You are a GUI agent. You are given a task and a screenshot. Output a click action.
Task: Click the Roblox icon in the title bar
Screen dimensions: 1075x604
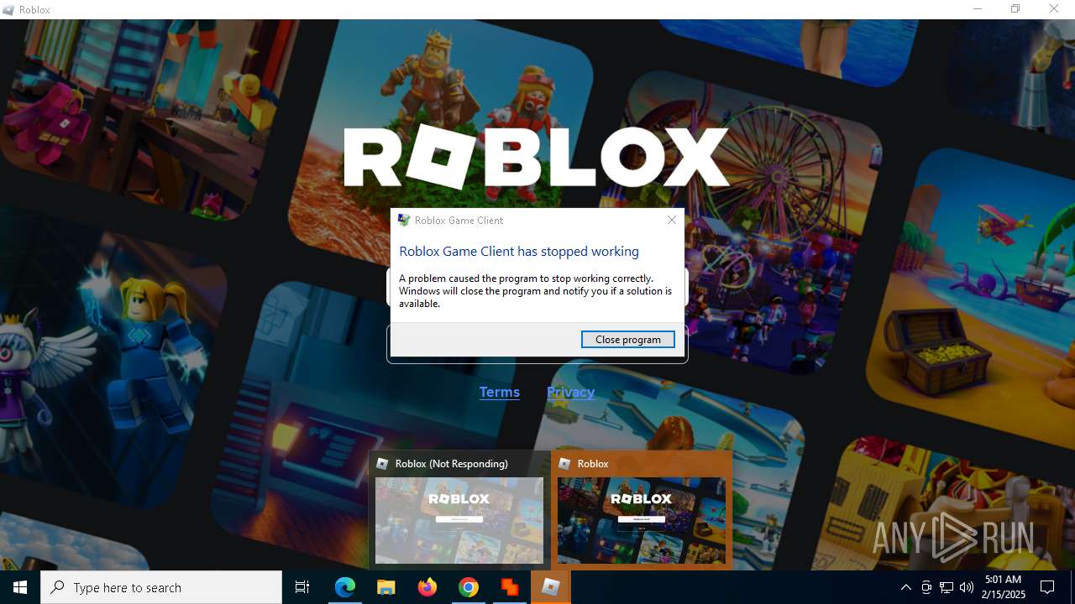pos(9,10)
